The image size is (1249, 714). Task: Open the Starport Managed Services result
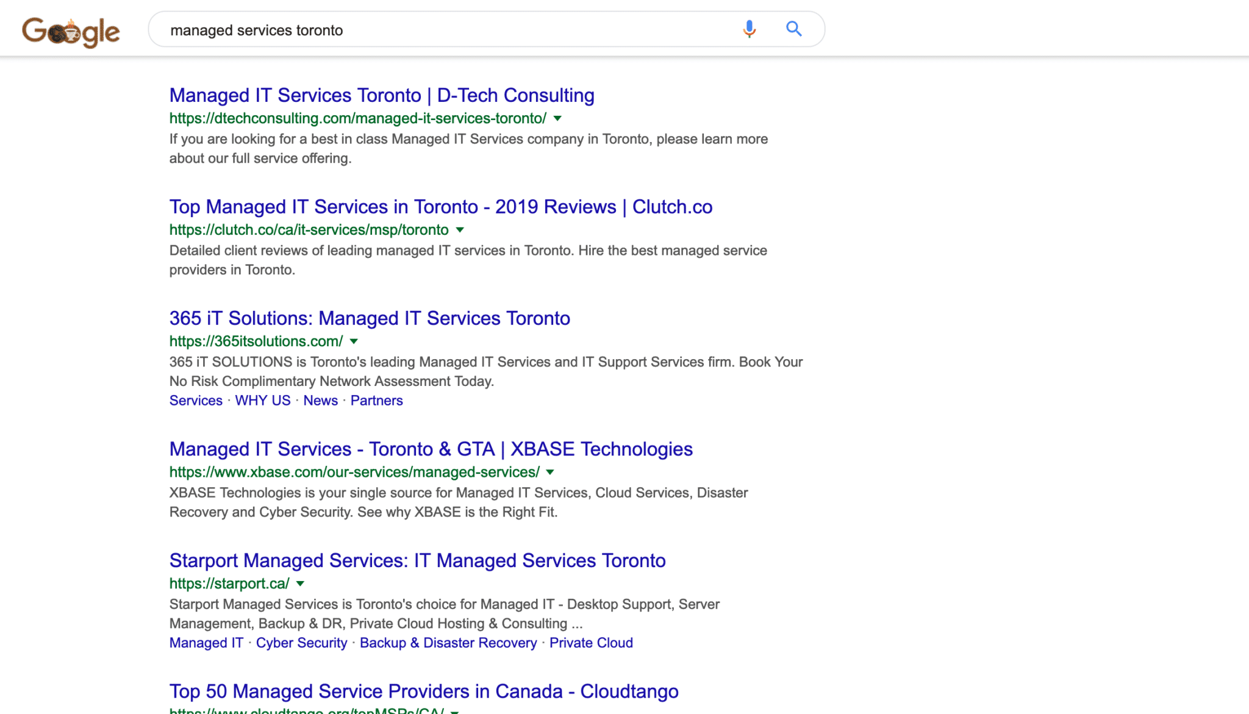[417, 560]
